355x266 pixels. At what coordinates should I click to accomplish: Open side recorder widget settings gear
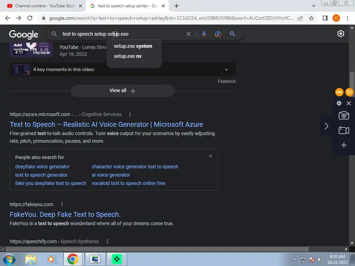click(x=339, y=103)
